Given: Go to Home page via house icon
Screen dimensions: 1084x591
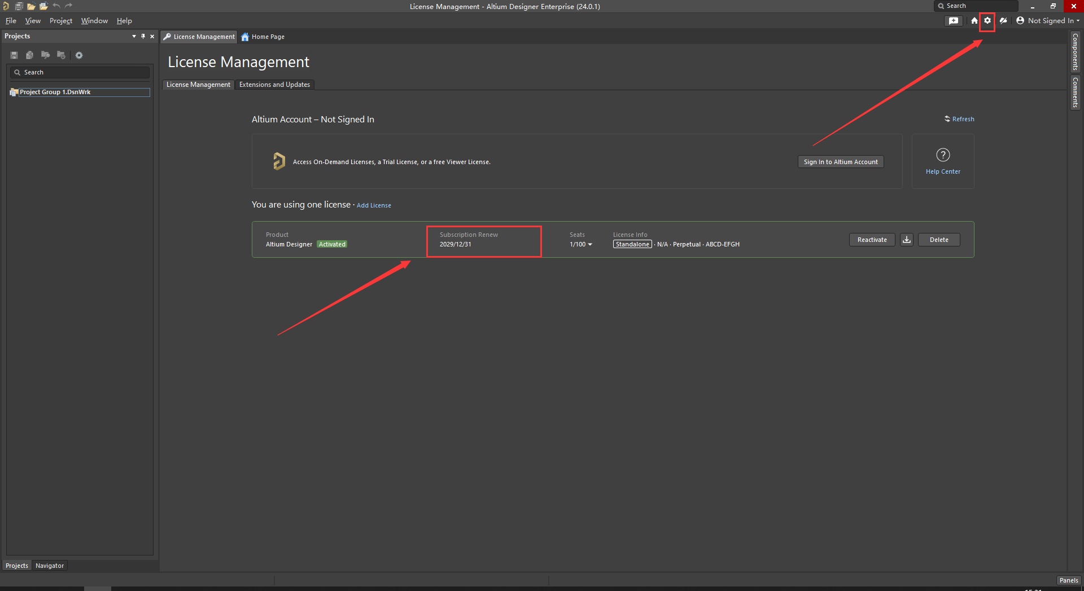Looking at the screenshot, I should [x=974, y=21].
